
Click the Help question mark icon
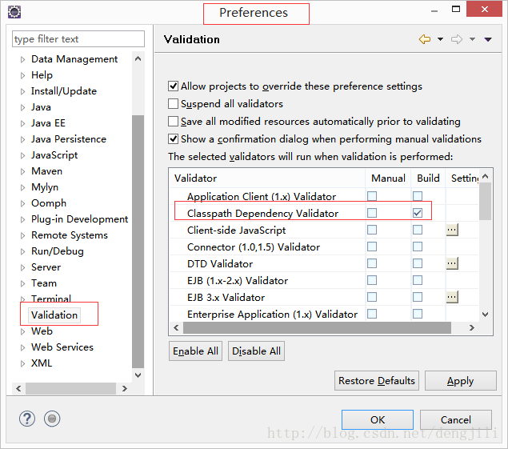27,419
